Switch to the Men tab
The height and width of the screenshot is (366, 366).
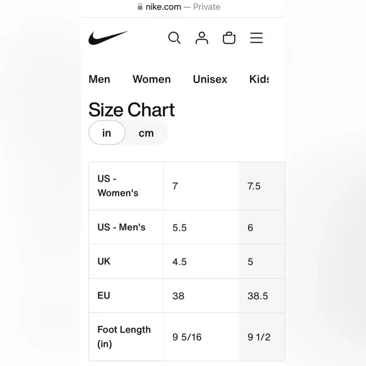coord(100,79)
